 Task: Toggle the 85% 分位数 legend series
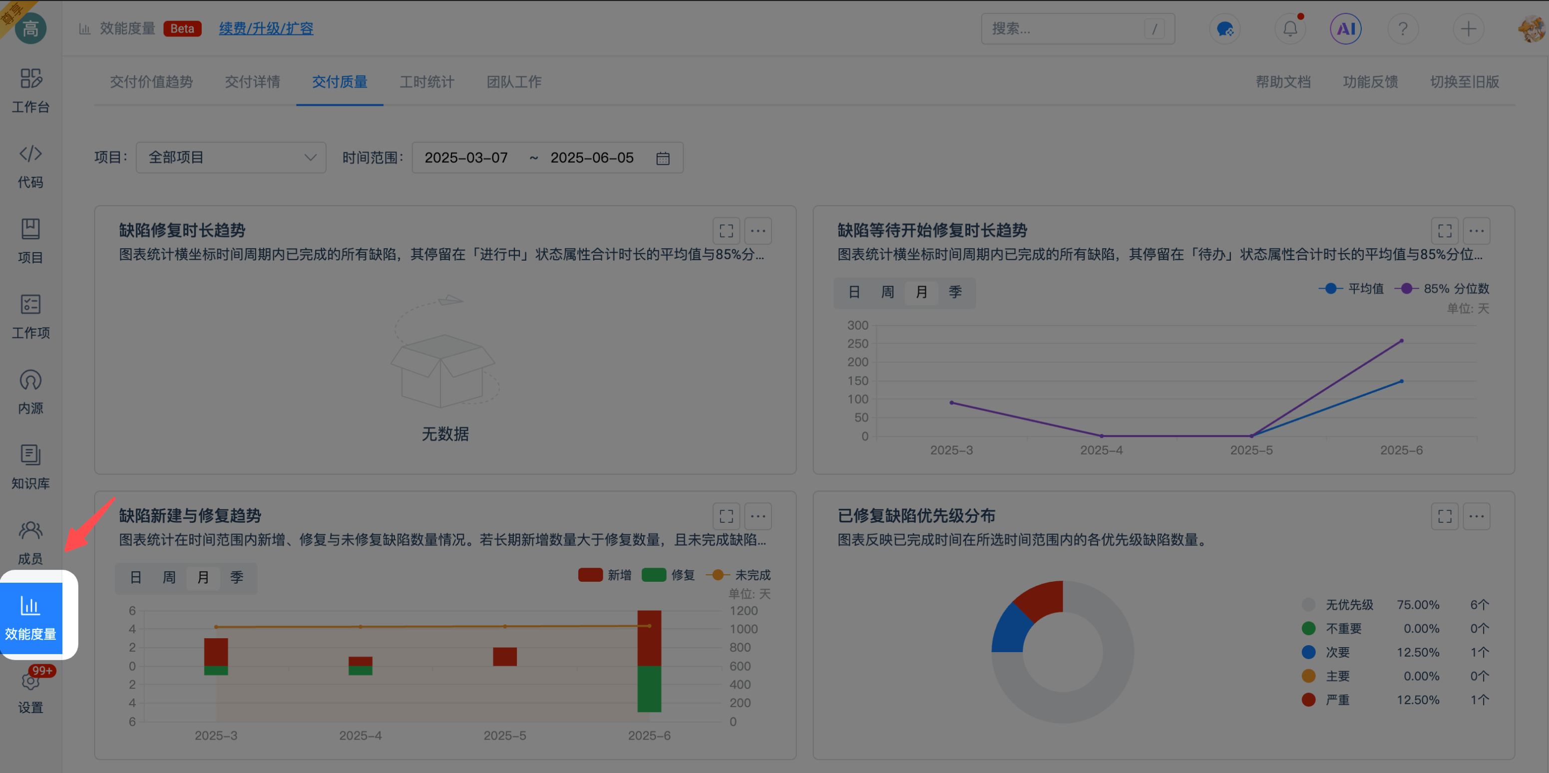tap(1442, 289)
